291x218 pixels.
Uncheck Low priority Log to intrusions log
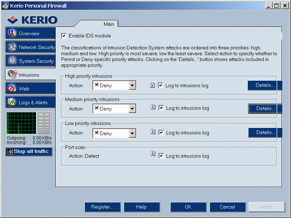(161, 133)
